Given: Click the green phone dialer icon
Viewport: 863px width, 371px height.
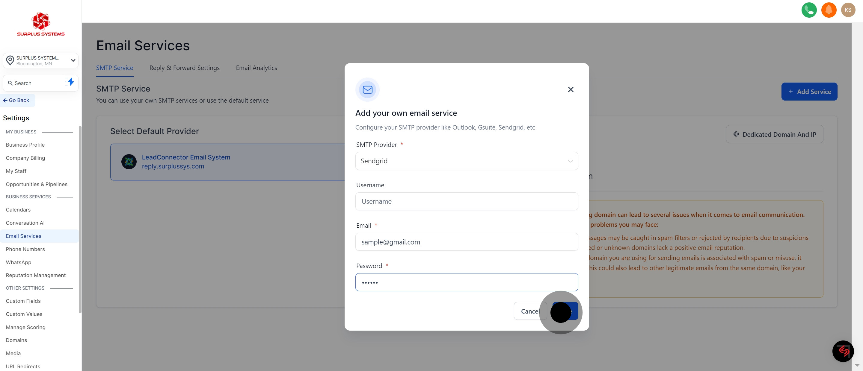Looking at the screenshot, I should (x=809, y=10).
